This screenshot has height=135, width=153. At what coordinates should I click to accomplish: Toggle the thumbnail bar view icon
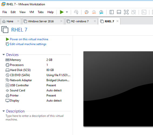pyautogui.click(x=119, y=12)
